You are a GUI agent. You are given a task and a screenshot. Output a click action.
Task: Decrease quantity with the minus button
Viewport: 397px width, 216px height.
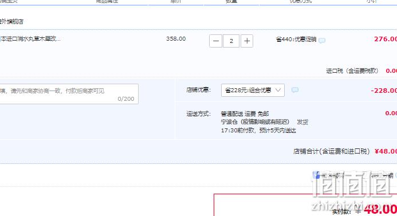[216, 41]
